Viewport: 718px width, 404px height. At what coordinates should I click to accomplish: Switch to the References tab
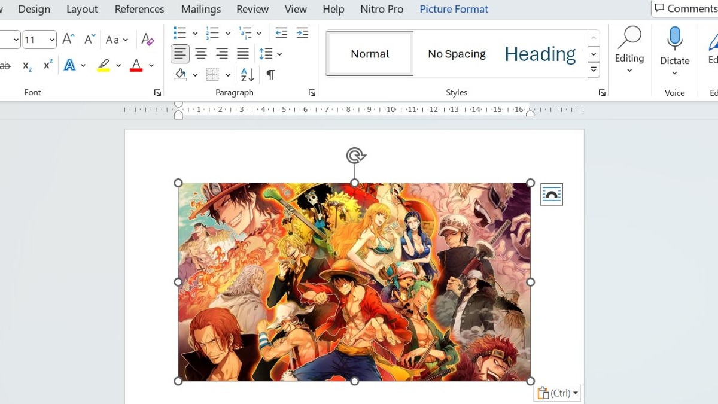[139, 9]
